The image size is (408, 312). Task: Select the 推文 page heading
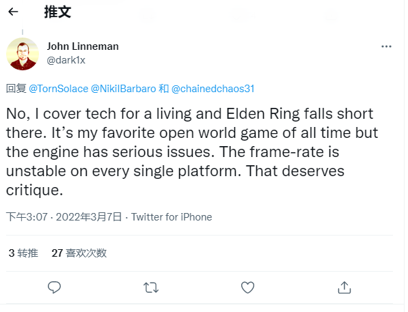click(57, 12)
